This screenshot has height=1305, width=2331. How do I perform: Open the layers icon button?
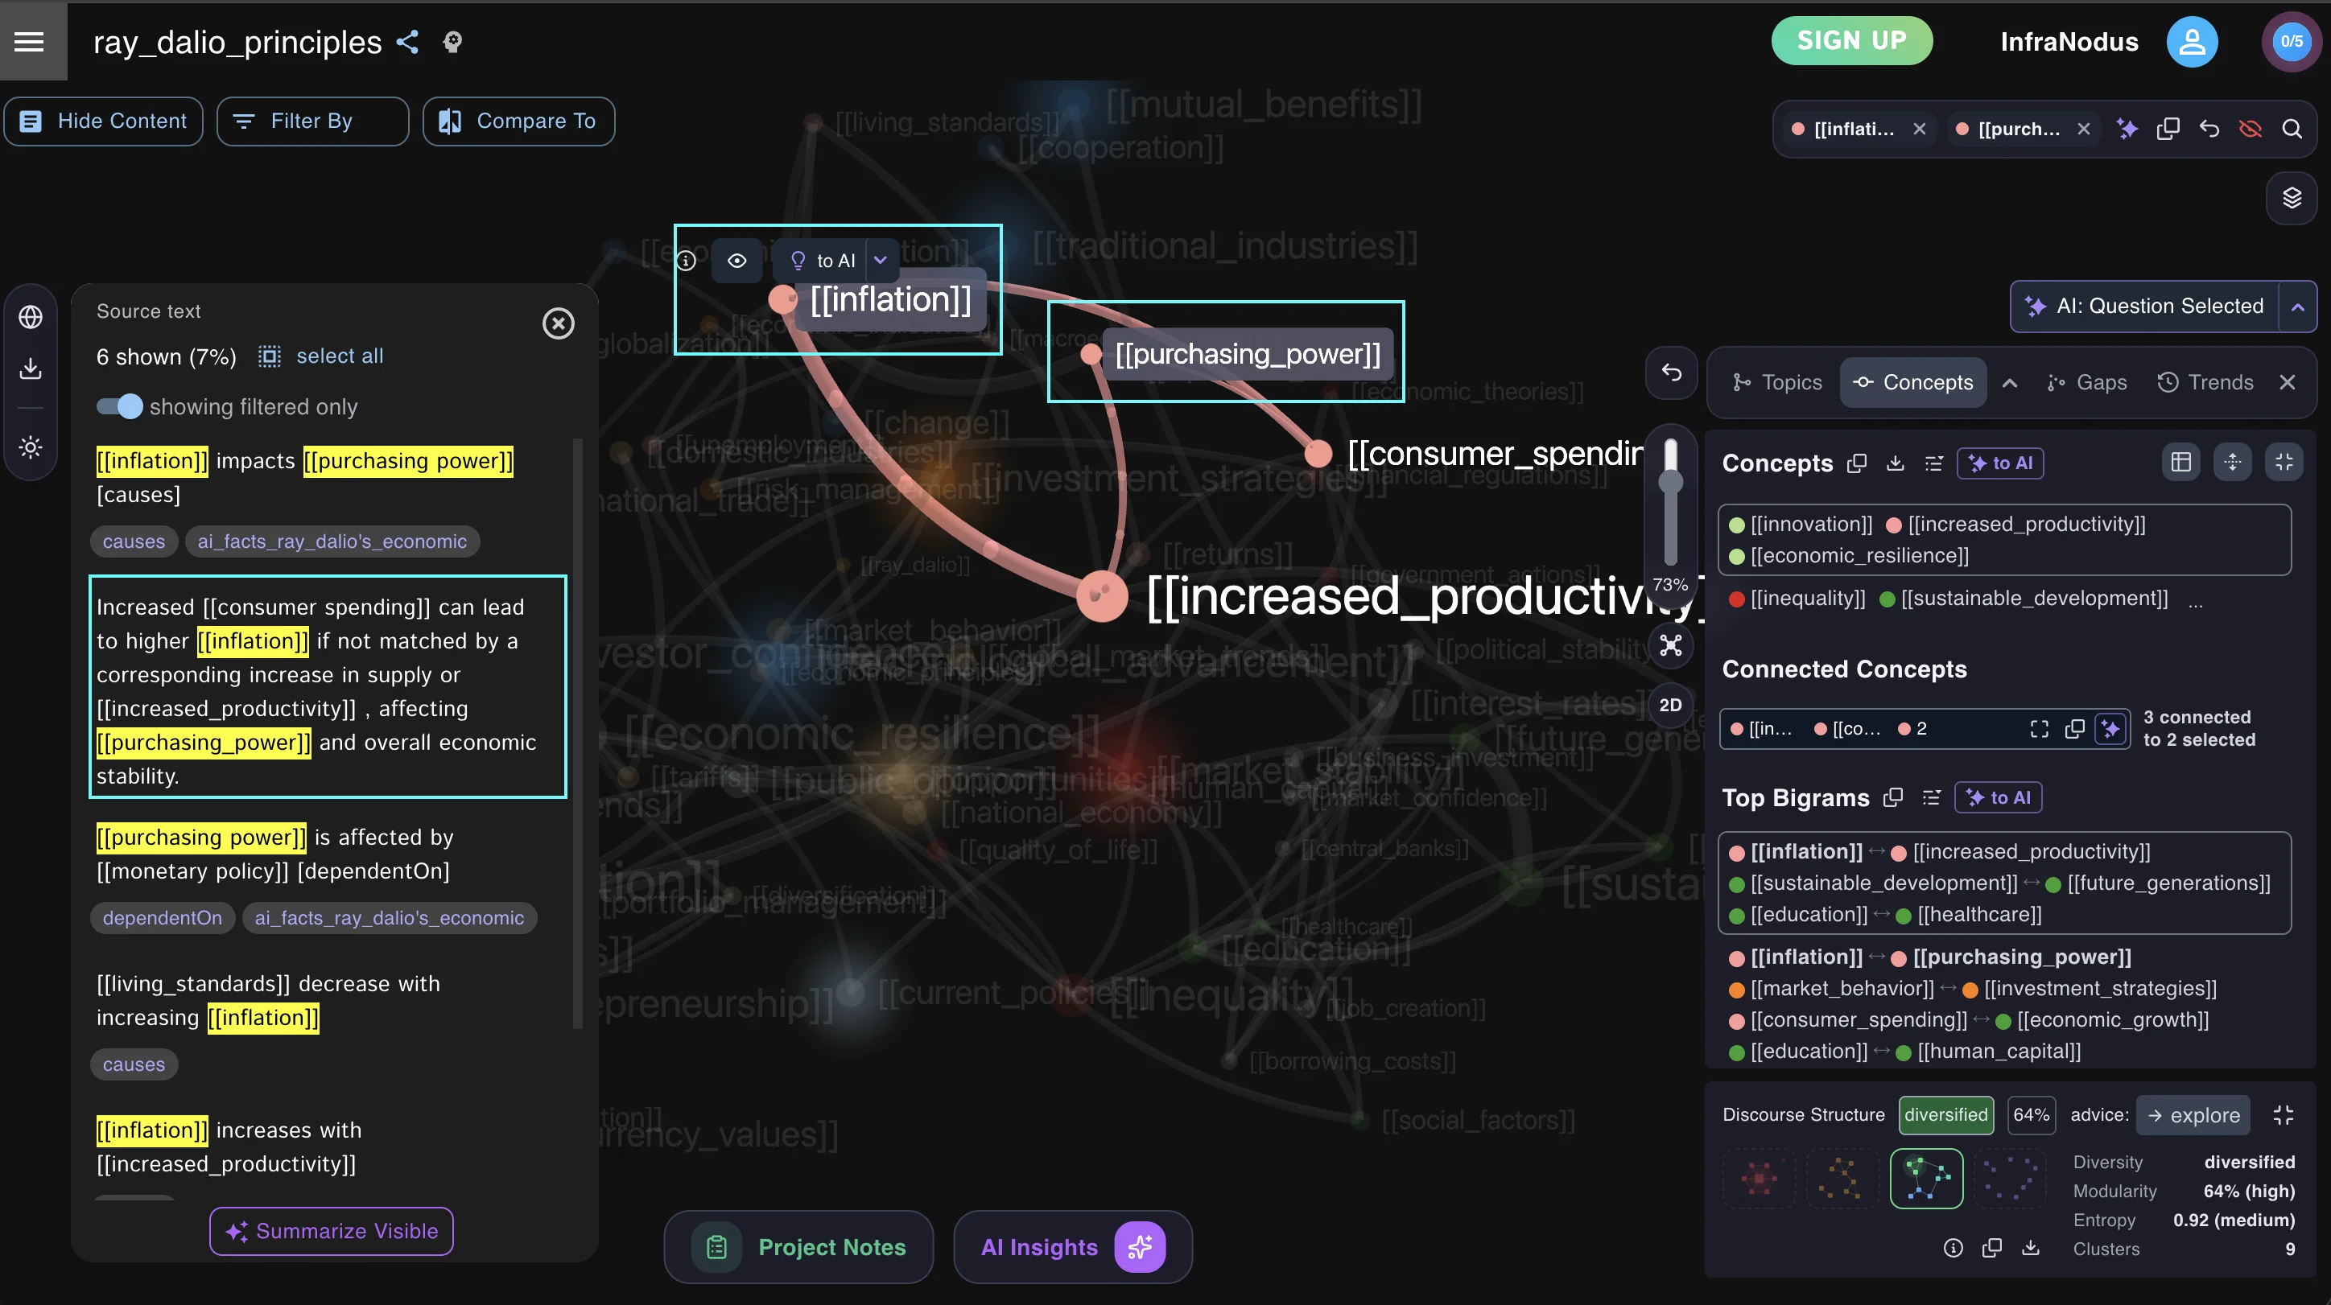(2292, 198)
